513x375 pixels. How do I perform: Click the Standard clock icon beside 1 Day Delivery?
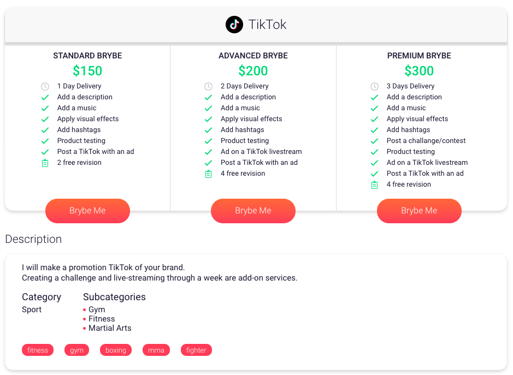point(45,86)
